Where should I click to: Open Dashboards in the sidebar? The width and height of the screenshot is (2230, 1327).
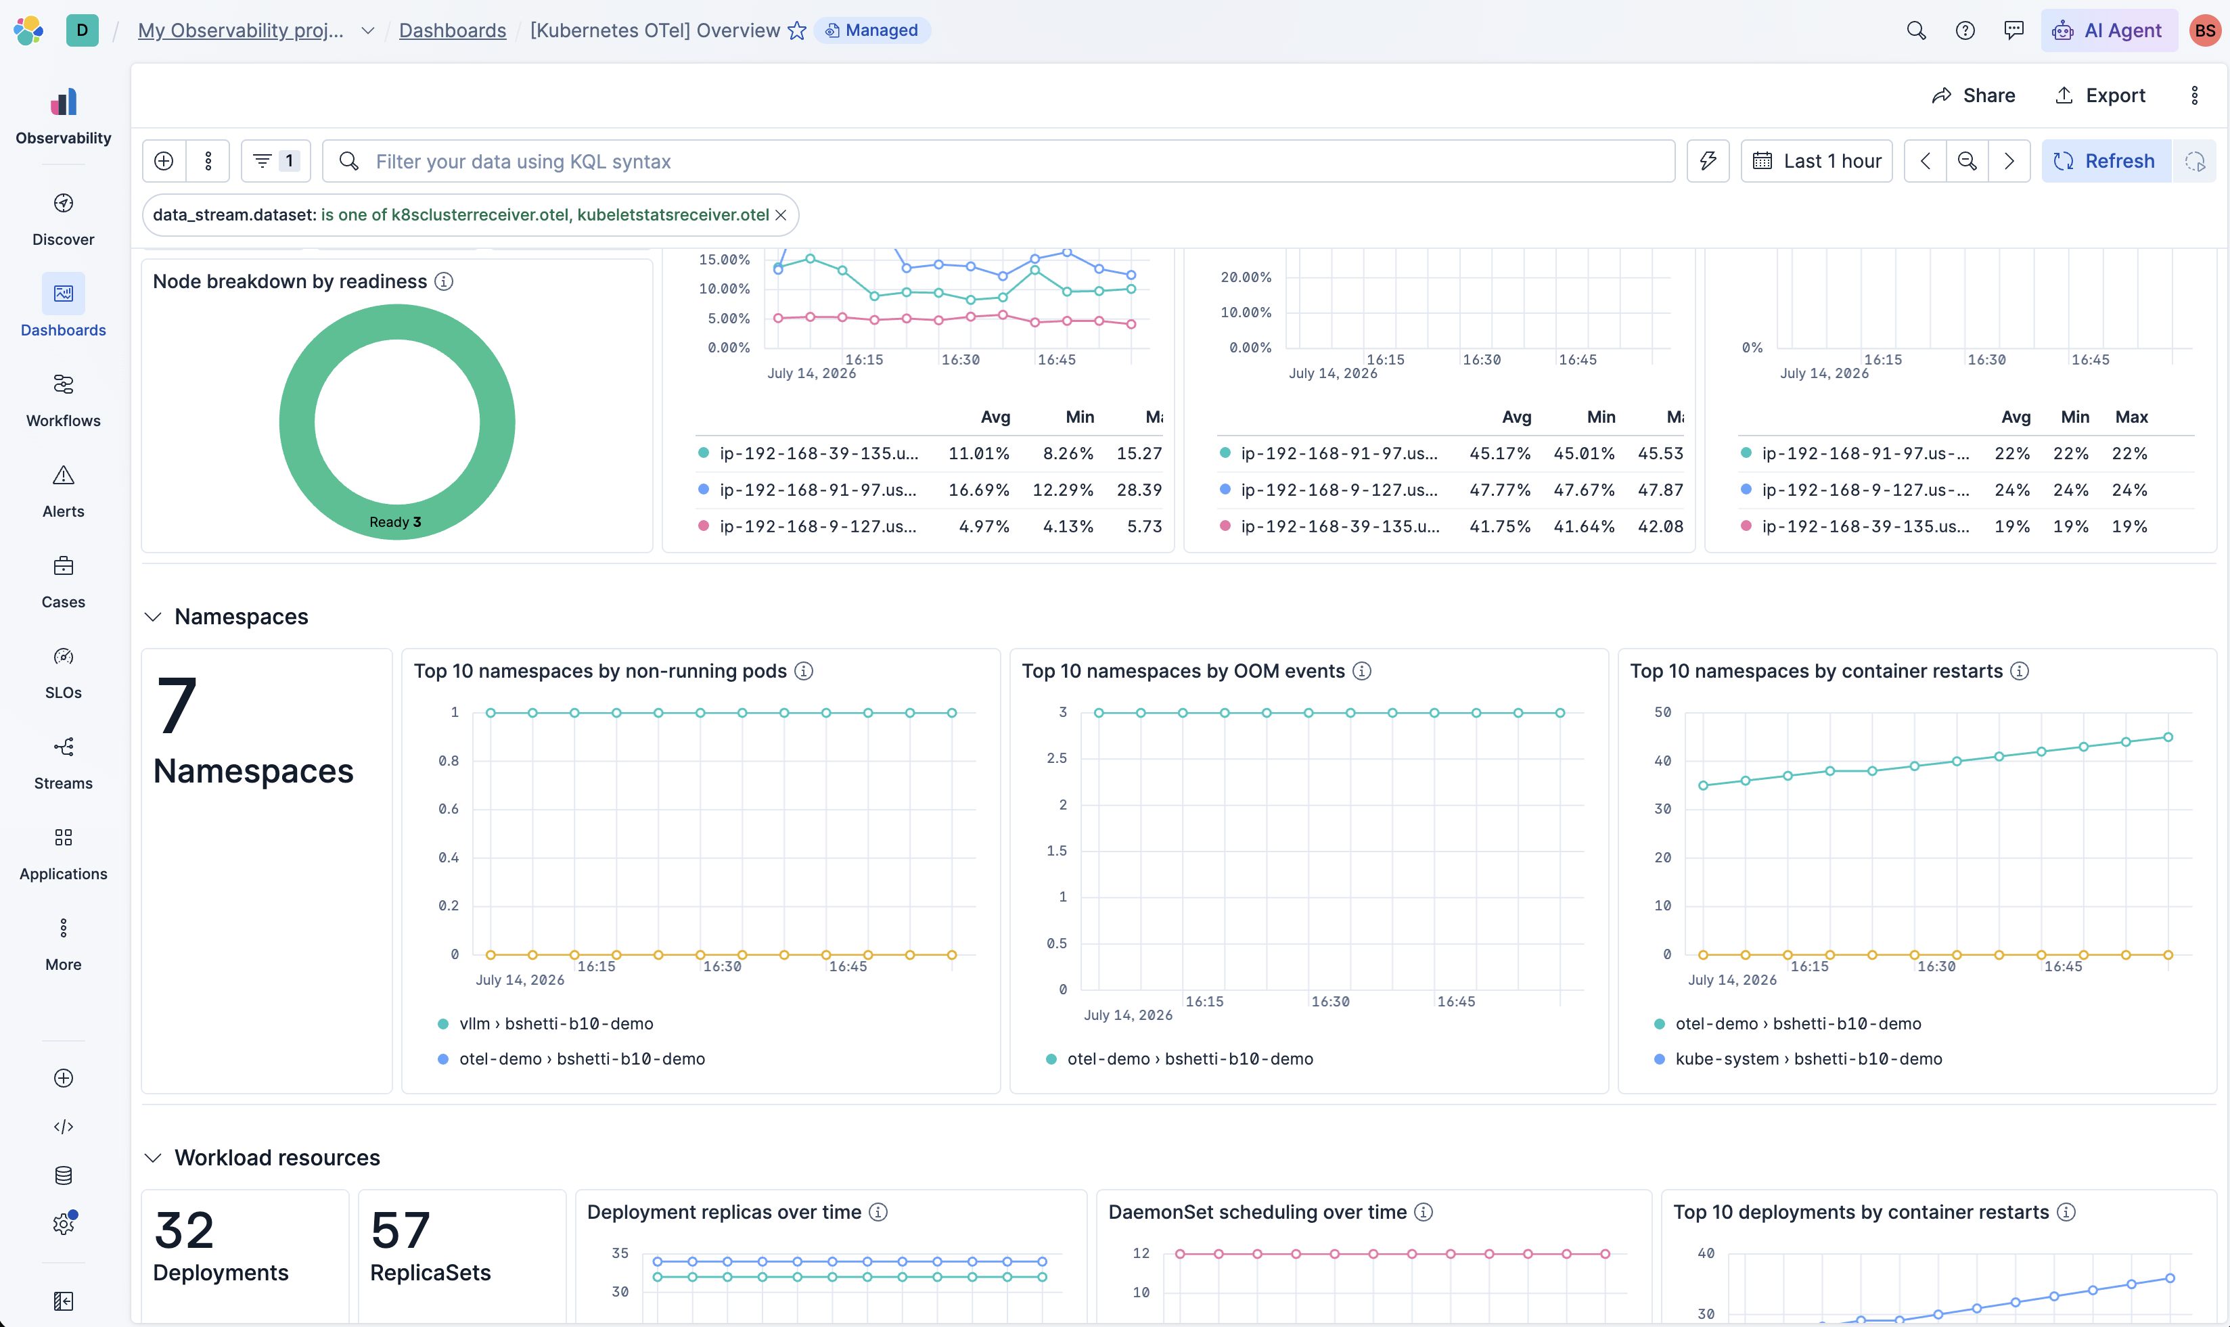[64, 306]
